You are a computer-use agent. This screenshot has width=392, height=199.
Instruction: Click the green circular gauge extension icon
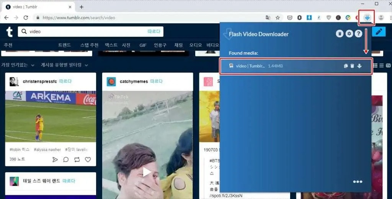348,18
